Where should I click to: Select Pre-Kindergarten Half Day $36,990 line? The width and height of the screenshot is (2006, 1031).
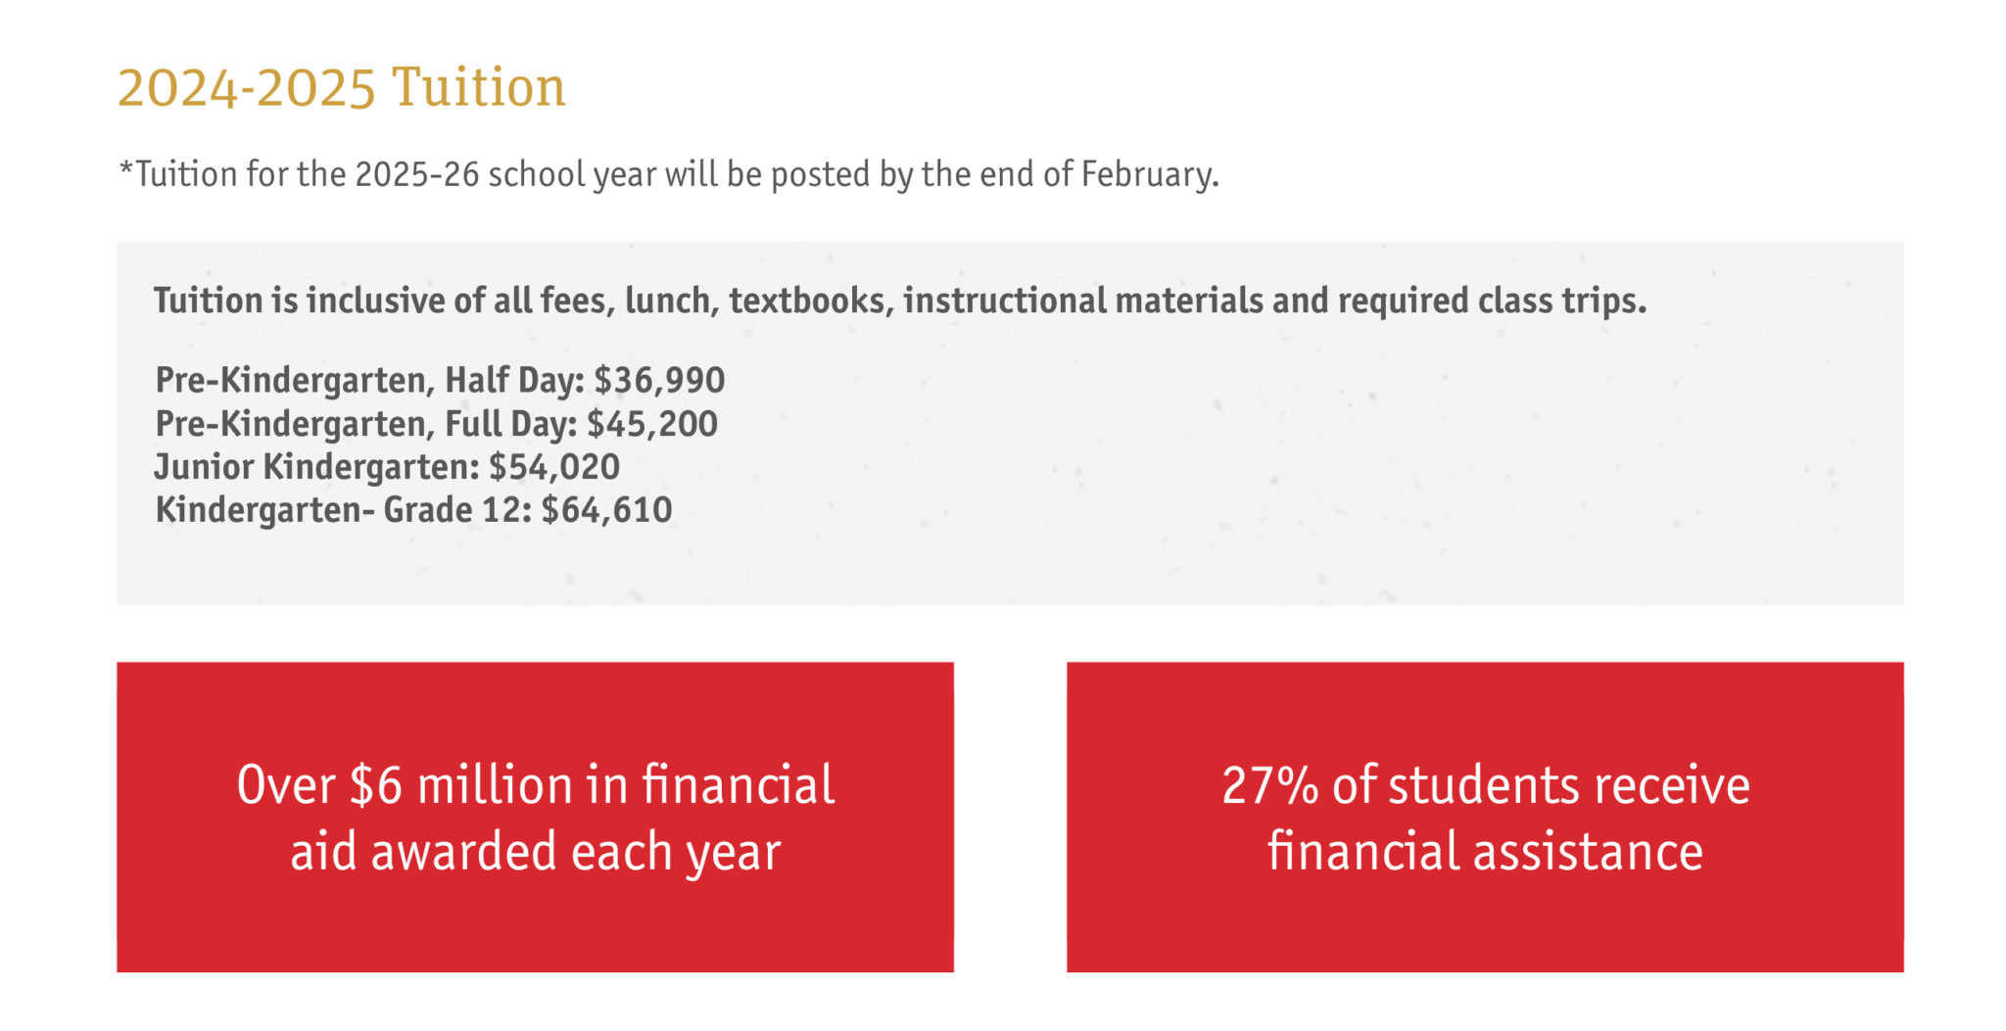(x=440, y=380)
